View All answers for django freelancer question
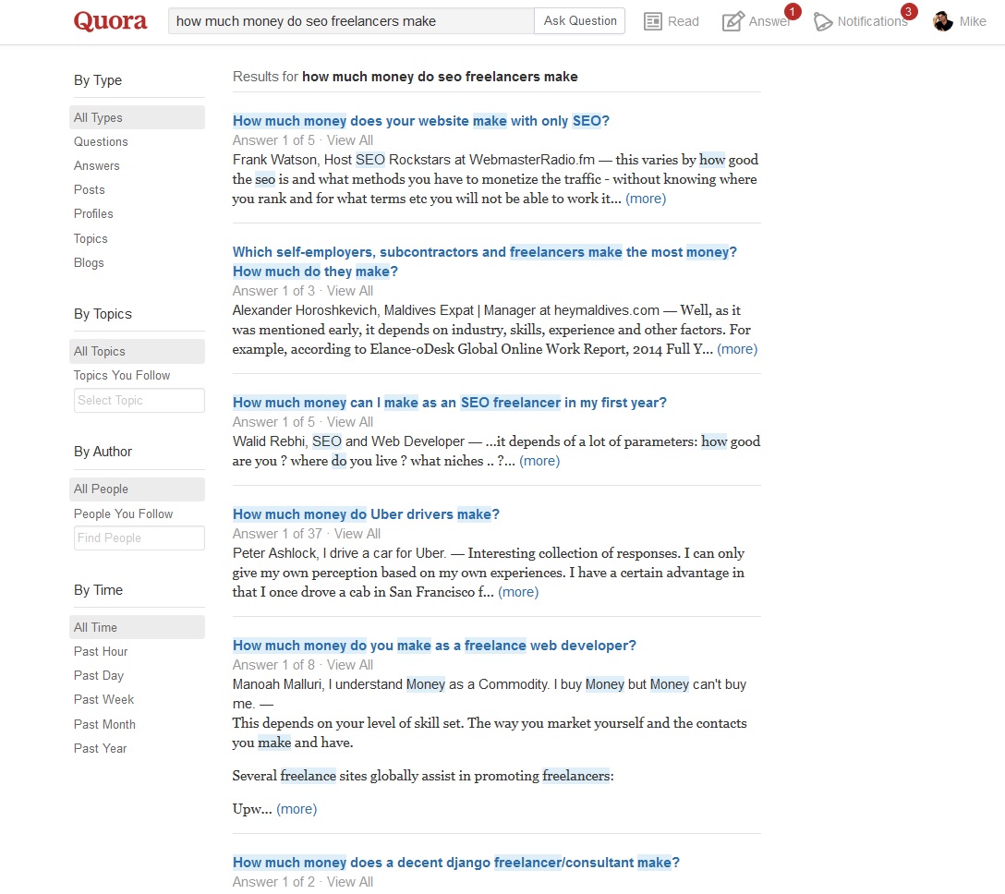 (x=350, y=882)
